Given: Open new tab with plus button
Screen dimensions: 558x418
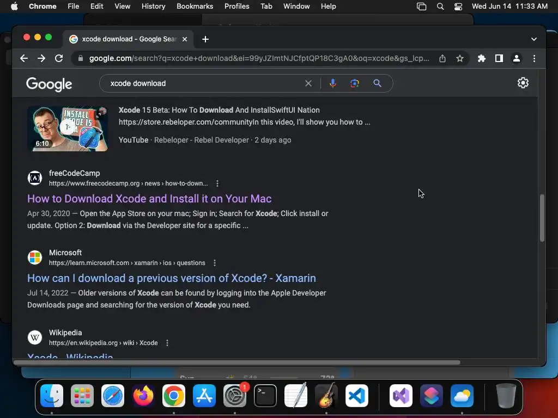Looking at the screenshot, I should (205, 39).
